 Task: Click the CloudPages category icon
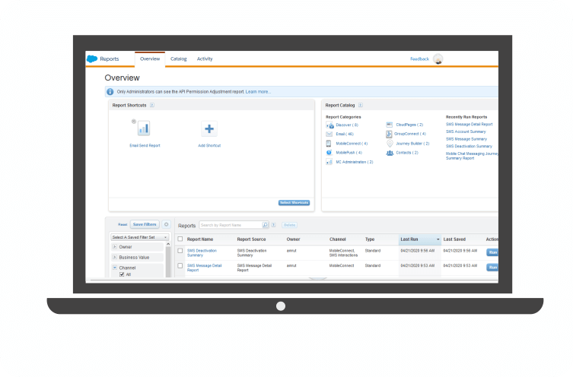click(x=390, y=125)
